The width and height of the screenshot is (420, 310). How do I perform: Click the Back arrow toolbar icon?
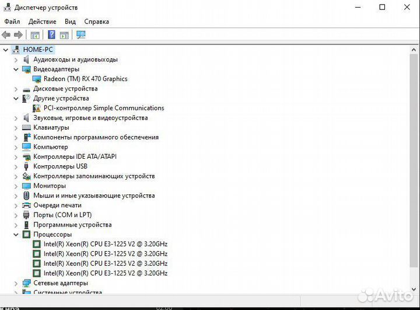pyautogui.click(x=6, y=35)
